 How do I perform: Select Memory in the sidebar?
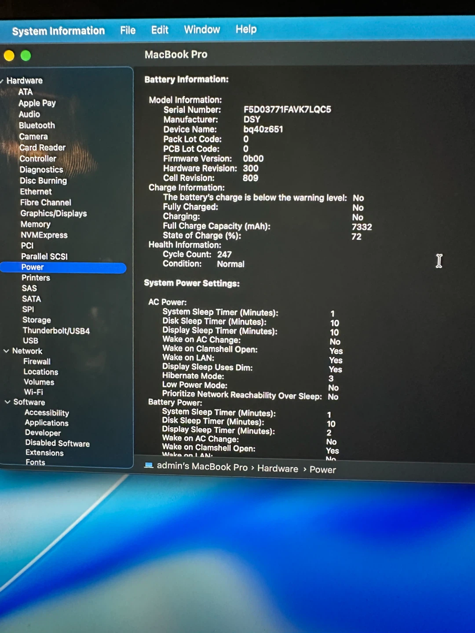point(35,224)
